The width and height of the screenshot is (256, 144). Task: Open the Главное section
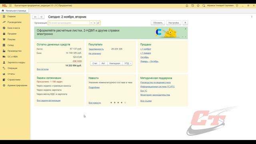pyautogui.click(x=12, y=16)
